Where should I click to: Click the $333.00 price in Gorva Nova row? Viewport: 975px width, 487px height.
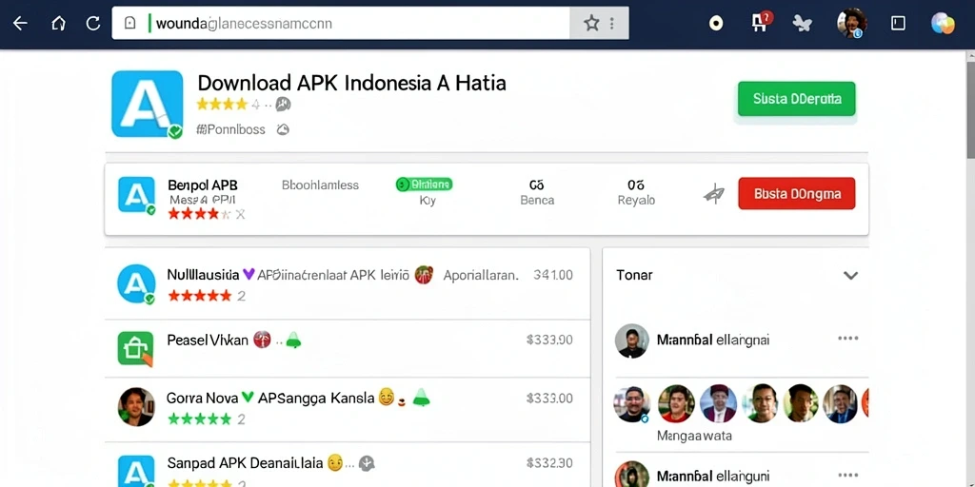[x=549, y=399]
